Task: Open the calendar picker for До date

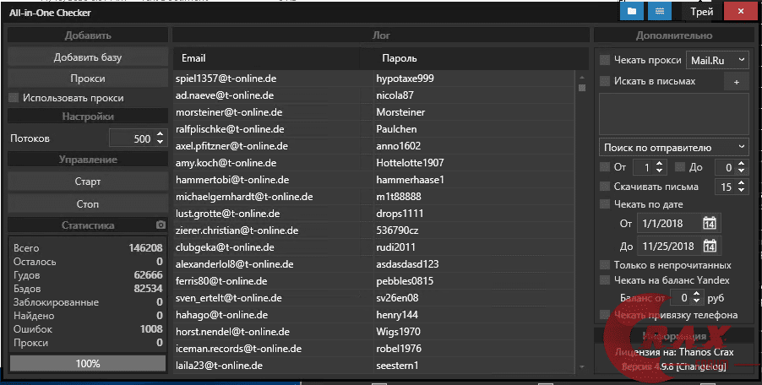Action: (x=710, y=246)
